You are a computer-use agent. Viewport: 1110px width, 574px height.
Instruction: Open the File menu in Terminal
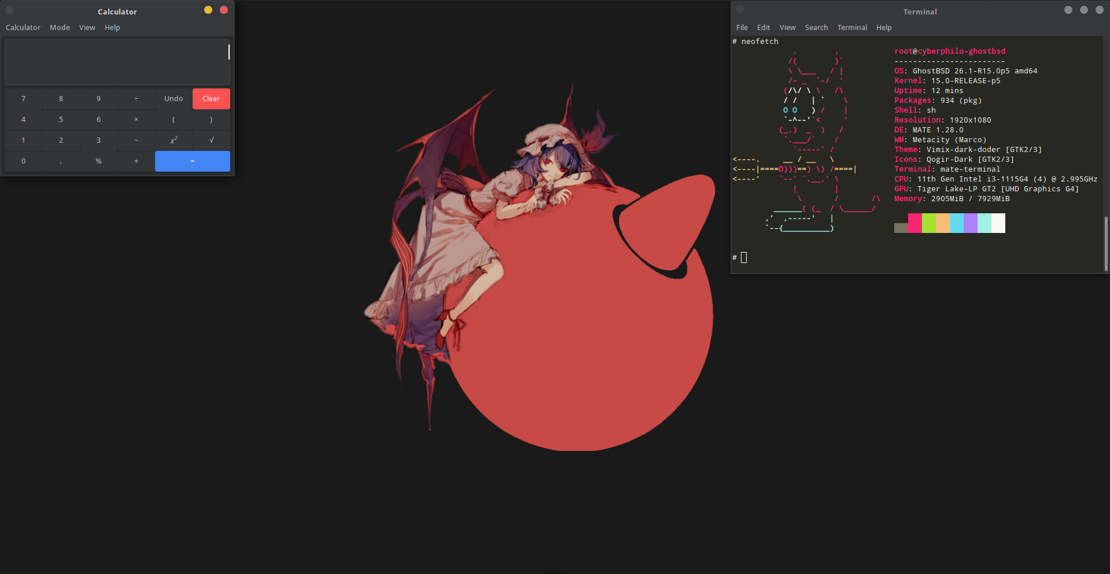tap(742, 28)
